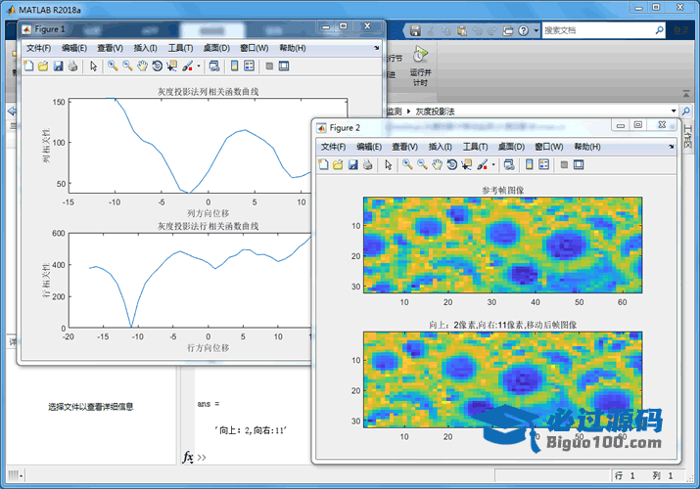The width and height of the screenshot is (700, 489).
Task: Print Figure 2 with the printer icon
Action: [368, 165]
